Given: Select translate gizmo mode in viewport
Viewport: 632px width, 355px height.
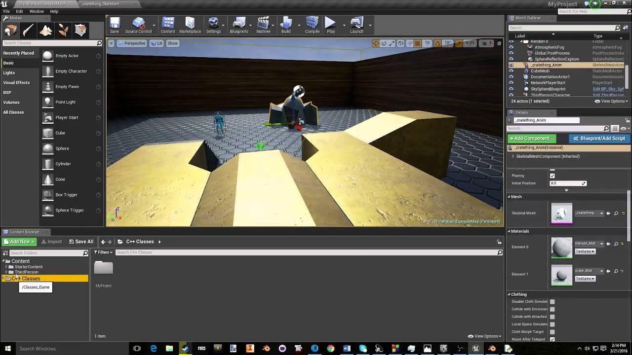Looking at the screenshot, I should [376, 43].
